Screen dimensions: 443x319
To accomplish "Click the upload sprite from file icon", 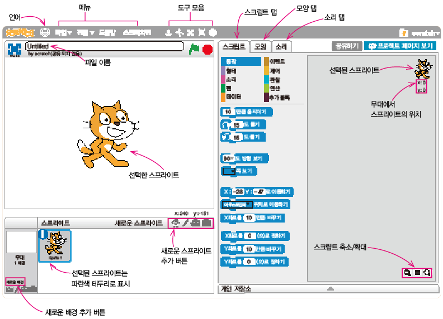I will point(195,223).
